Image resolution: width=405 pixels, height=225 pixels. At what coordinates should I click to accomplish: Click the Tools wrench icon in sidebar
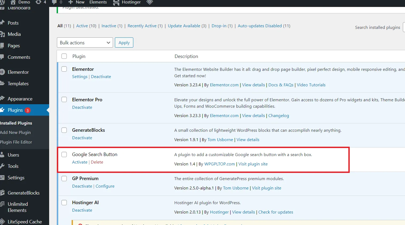coord(2,166)
